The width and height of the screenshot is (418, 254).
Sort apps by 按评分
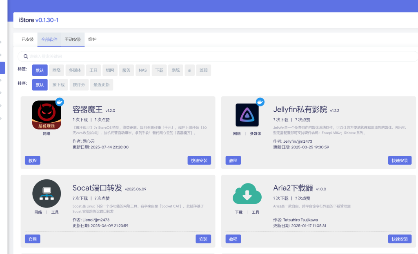[79, 85]
